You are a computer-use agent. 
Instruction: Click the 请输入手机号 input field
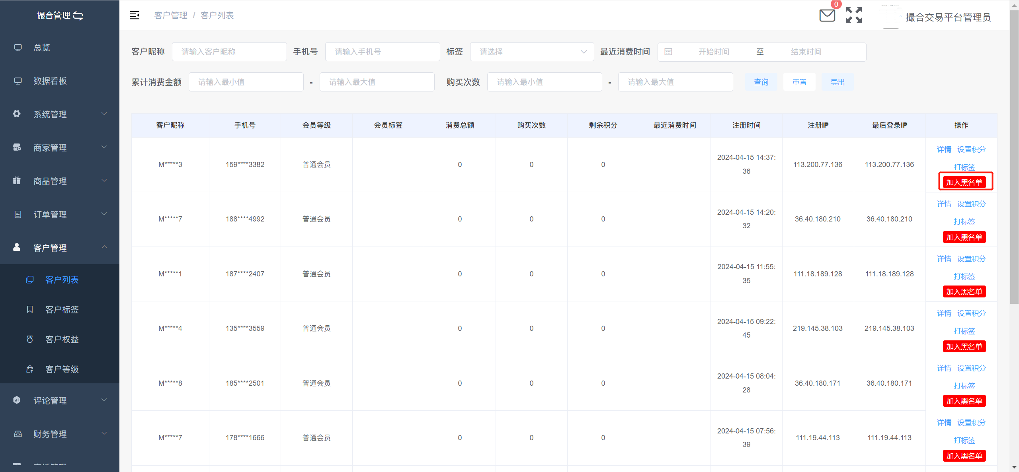[382, 52]
